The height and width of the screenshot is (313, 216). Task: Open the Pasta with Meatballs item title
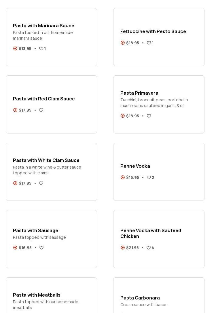click(37, 295)
